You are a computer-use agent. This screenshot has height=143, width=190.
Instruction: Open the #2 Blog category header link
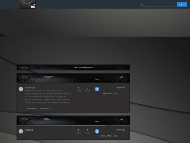click(47, 119)
